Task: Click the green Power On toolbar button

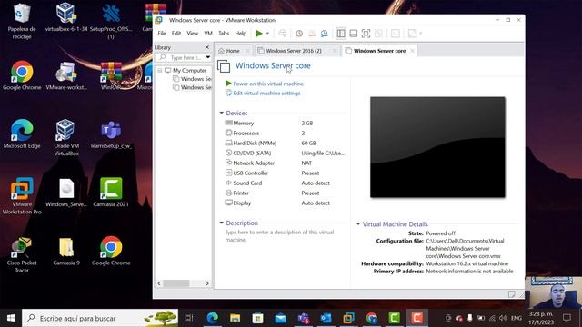Action: coord(258,34)
